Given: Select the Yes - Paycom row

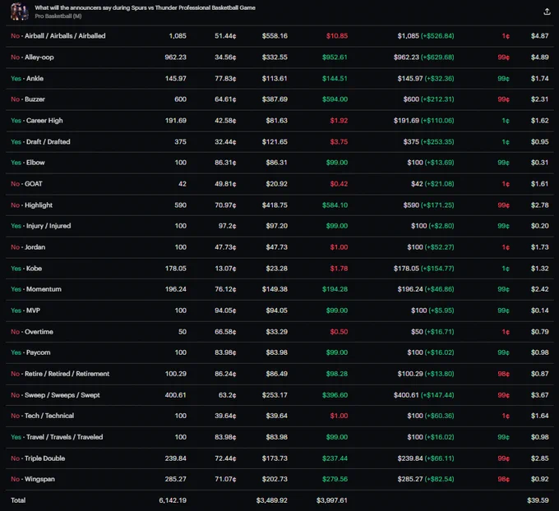Looking at the screenshot, I should coord(279,352).
